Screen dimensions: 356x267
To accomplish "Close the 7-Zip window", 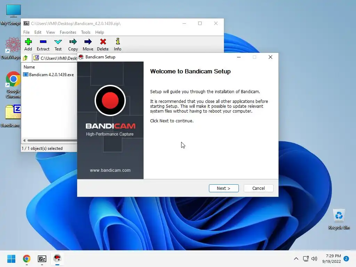I will point(216,23).
